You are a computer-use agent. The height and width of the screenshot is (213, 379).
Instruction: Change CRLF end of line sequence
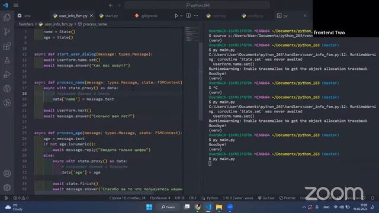tap(192, 198)
